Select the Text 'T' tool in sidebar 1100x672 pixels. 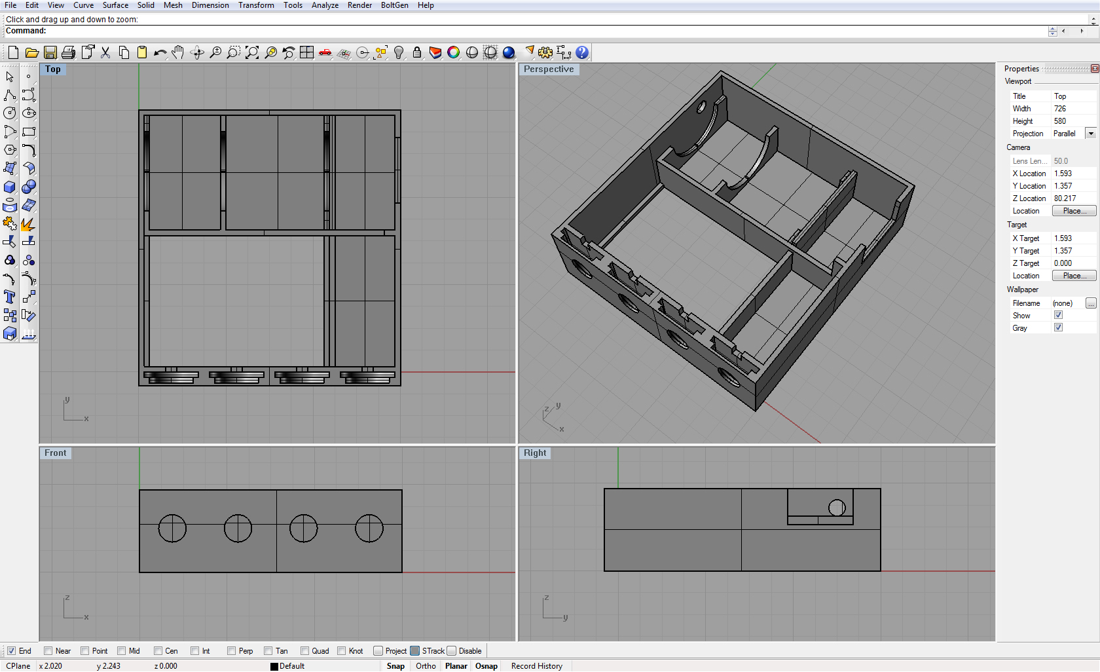10,297
